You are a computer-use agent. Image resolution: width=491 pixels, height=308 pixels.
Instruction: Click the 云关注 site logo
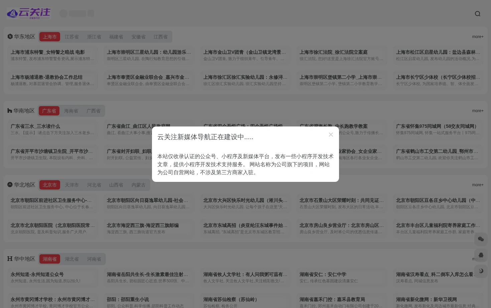(29, 13)
